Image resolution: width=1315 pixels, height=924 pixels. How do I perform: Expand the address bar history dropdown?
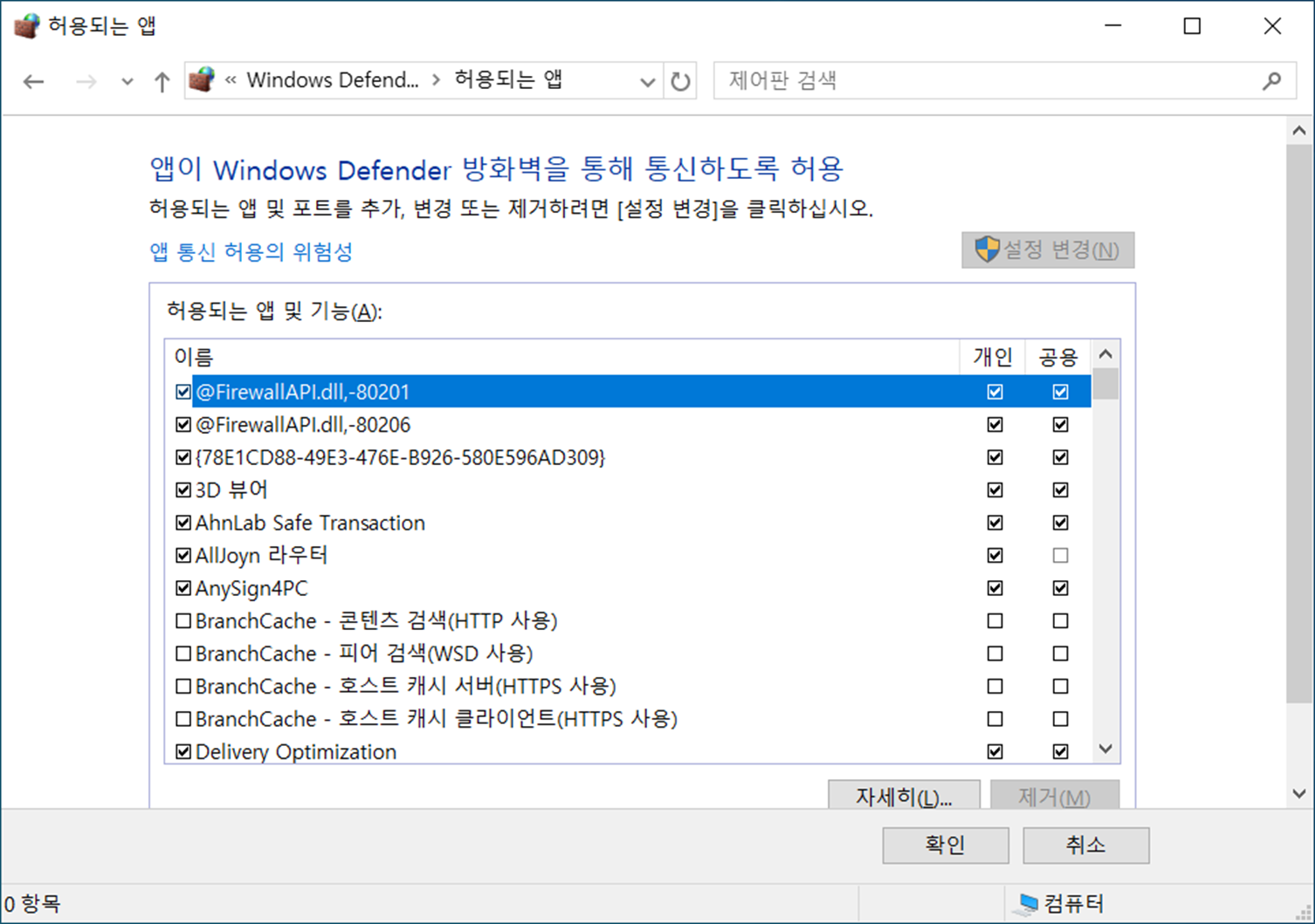(x=647, y=82)
